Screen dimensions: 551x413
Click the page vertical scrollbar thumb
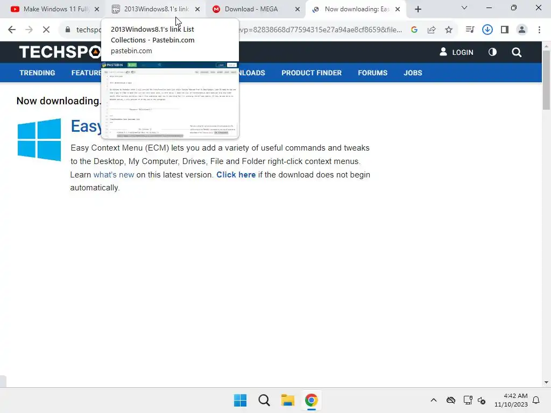click(546, 80)
